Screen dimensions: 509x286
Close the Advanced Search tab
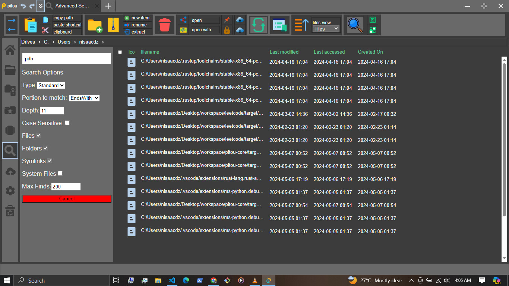pos(97,6)
